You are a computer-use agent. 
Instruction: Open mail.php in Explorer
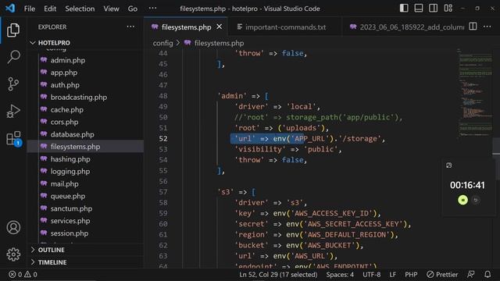pyautogui.click(x=64, y=184)
